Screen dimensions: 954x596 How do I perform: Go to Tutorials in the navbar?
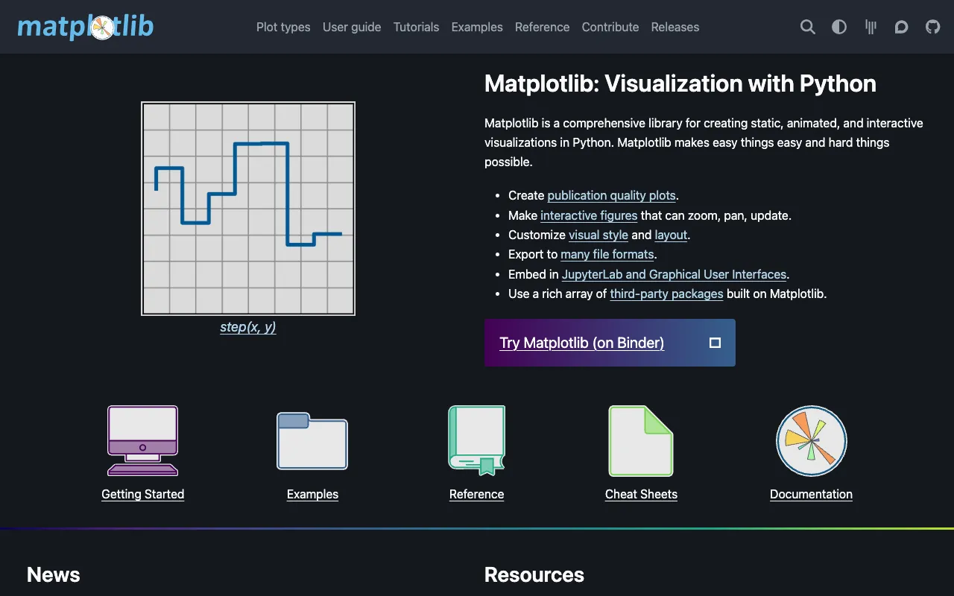tap(416, 27)
